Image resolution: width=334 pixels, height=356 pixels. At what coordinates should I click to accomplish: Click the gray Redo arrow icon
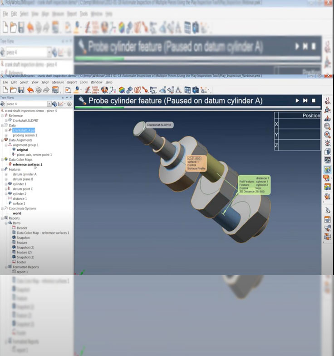coord(46,90)
